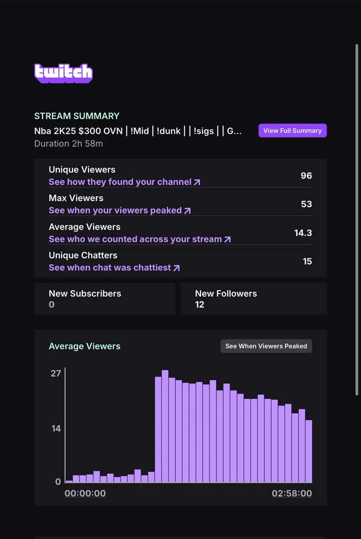The image size is (361, 539).
Task: Click the Twitch logo
Action: [63, 73]
